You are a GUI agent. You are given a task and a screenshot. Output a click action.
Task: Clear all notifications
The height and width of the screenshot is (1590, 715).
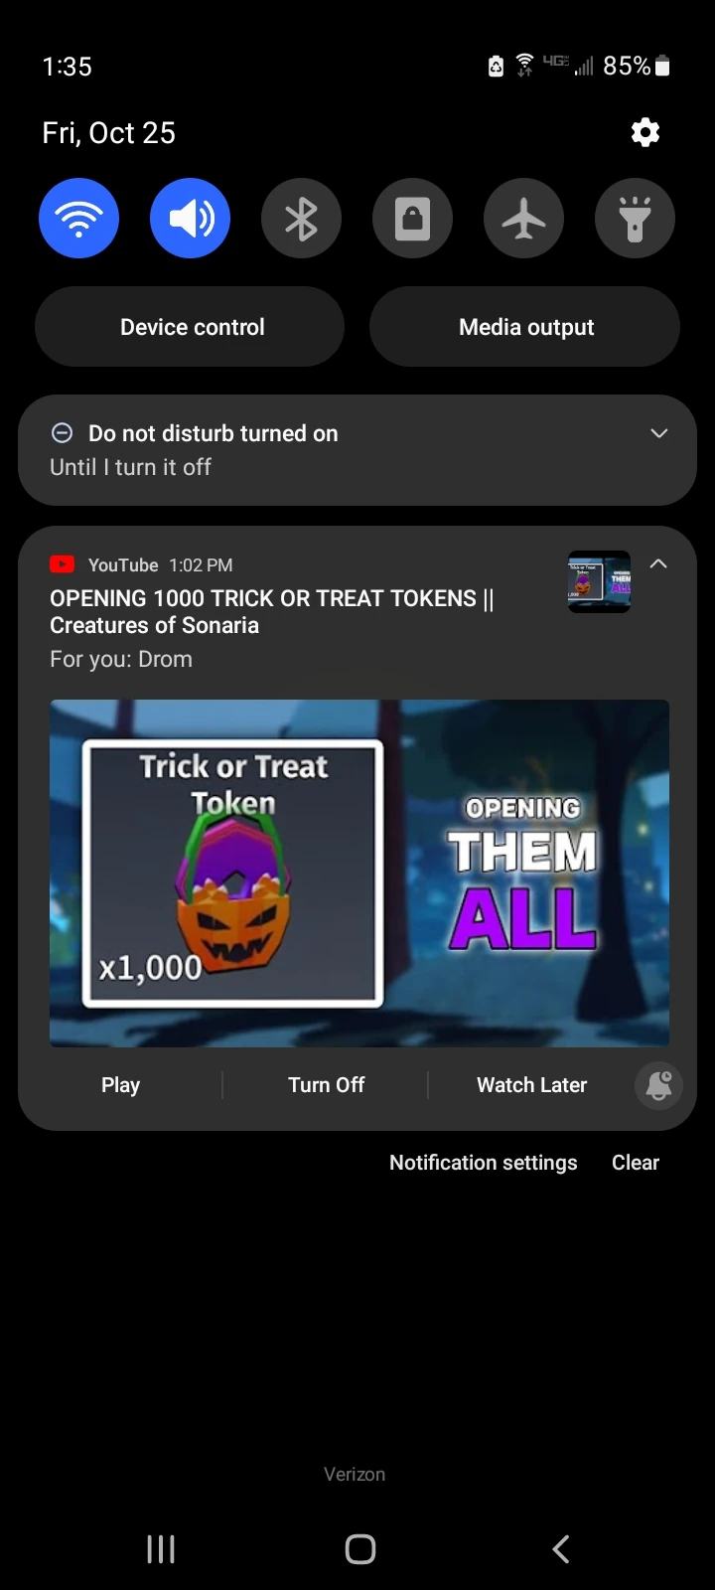pos(636,1163)
